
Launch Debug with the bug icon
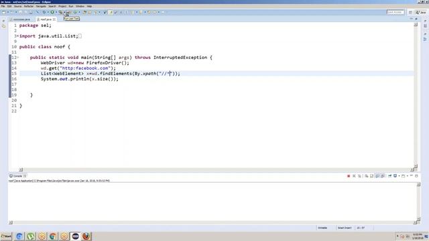[x=44, y=12]
